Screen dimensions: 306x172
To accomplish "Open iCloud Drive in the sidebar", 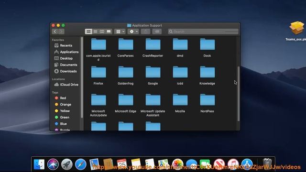I will (x=66, y=85).
